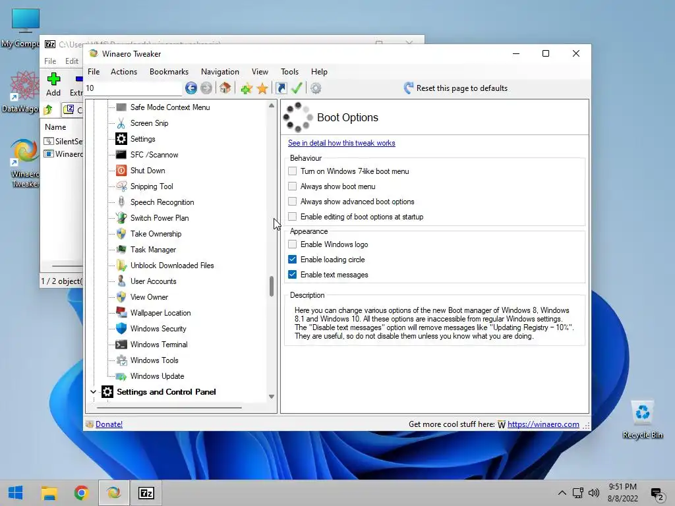This screenshot has width=675, height=506.
Task: Open the View menu
Action: point(260,72)
